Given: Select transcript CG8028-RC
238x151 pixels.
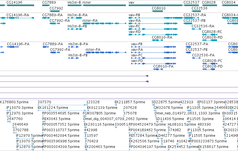Looking at the screenshot, I should (210, 35).
